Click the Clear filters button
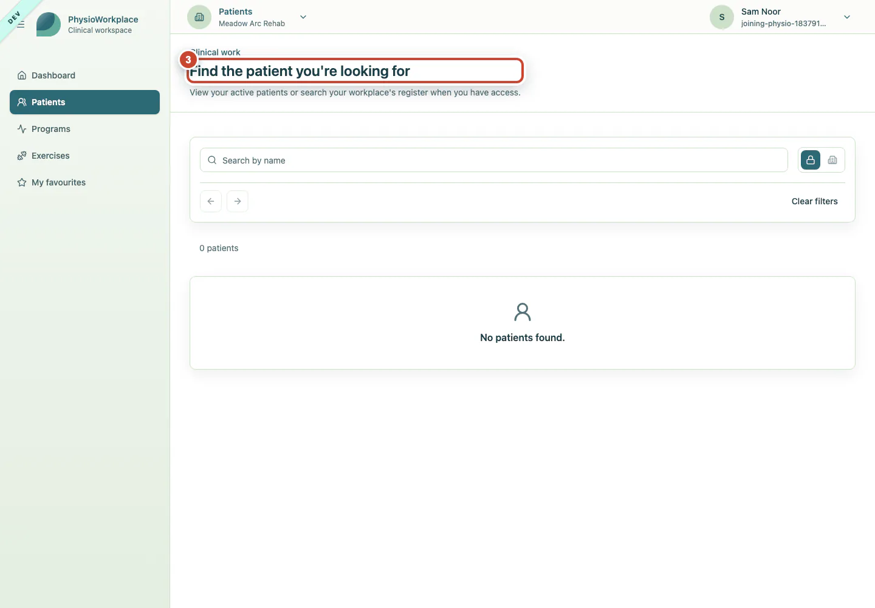The image size is (875, 608). (x=814, y=201)
